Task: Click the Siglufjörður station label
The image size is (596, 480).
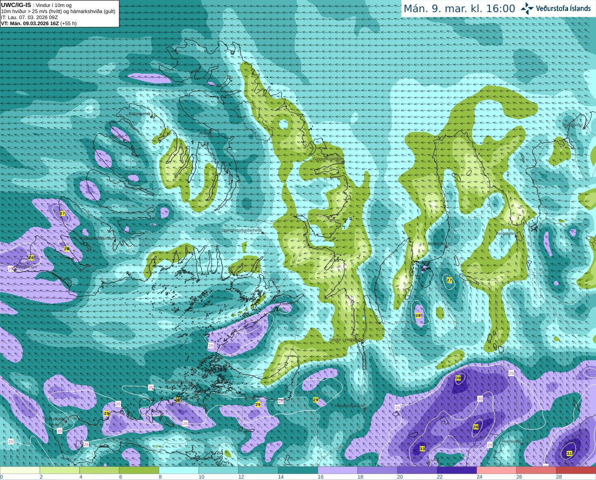Action: click(573, 125)
